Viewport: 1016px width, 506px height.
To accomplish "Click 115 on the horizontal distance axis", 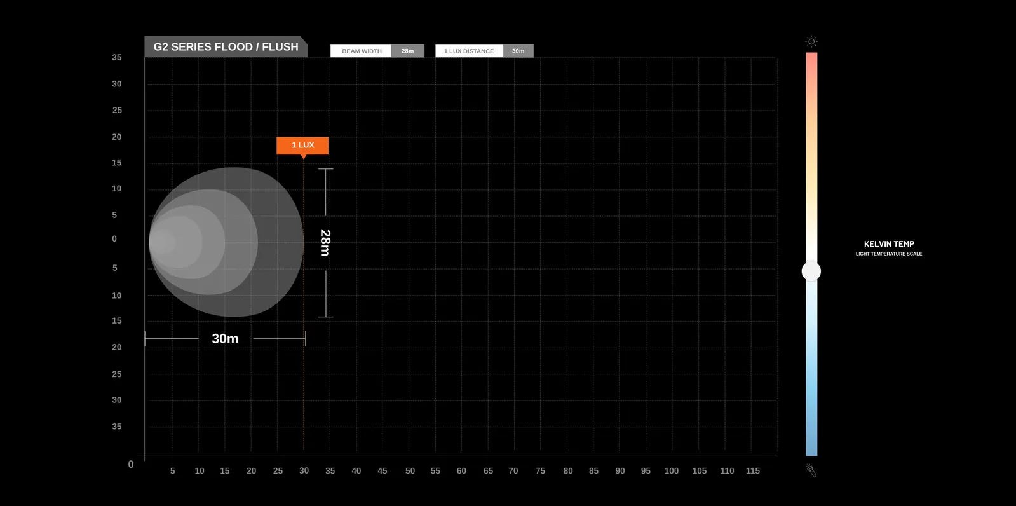I will [x=752, y=471].
